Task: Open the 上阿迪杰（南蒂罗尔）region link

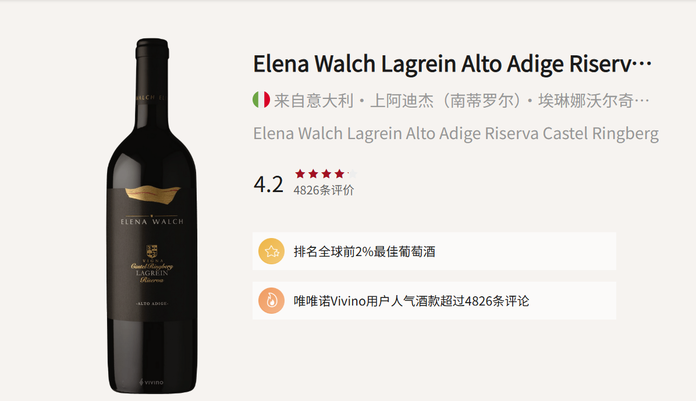Action: point(446,100)
